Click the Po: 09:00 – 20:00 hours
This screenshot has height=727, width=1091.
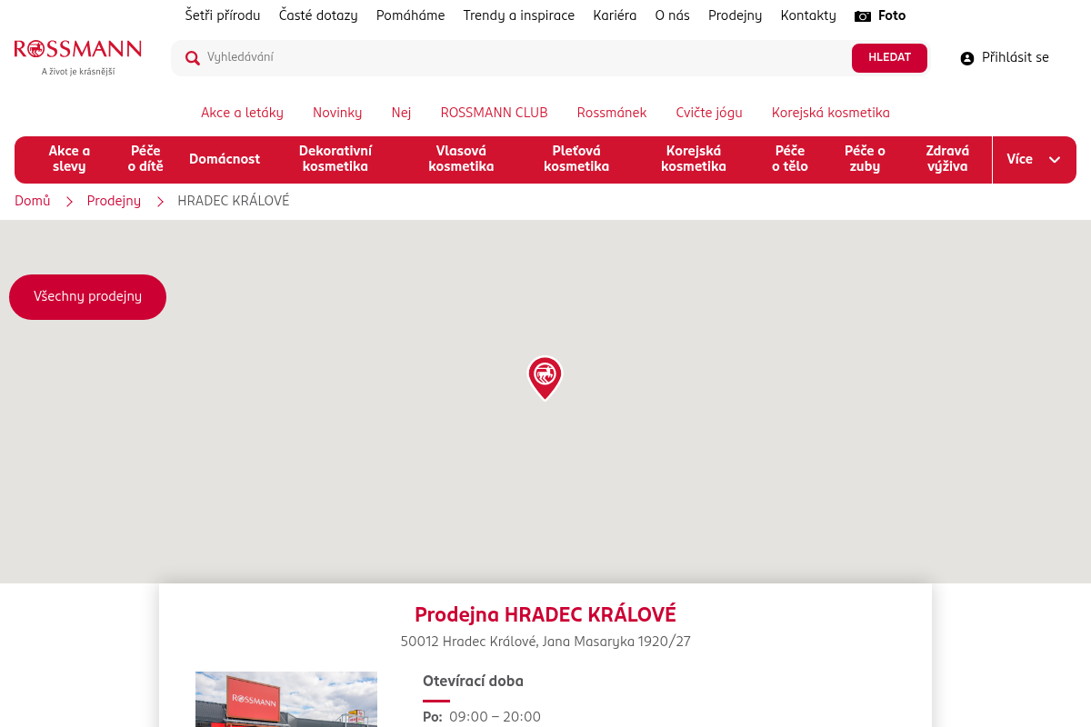point(482,717)
